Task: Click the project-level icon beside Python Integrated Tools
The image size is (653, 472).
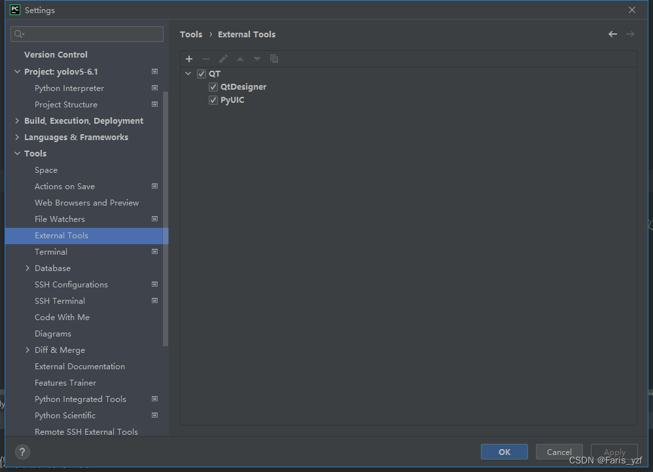Action: [154, 399]
